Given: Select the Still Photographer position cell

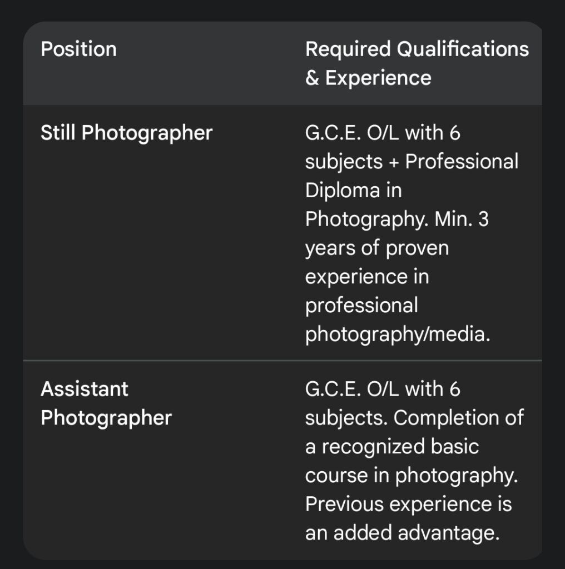Looking at the screenshot, I should tap(126, 133).
